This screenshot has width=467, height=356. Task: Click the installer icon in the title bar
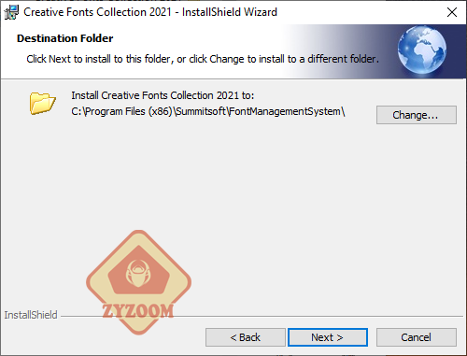point(11,12)
